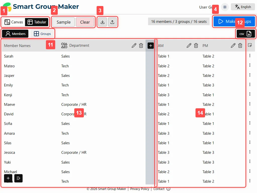The height and width of the screenshot is (193, 257).
Task: Open row options menu for Michael
Action: 250,171
